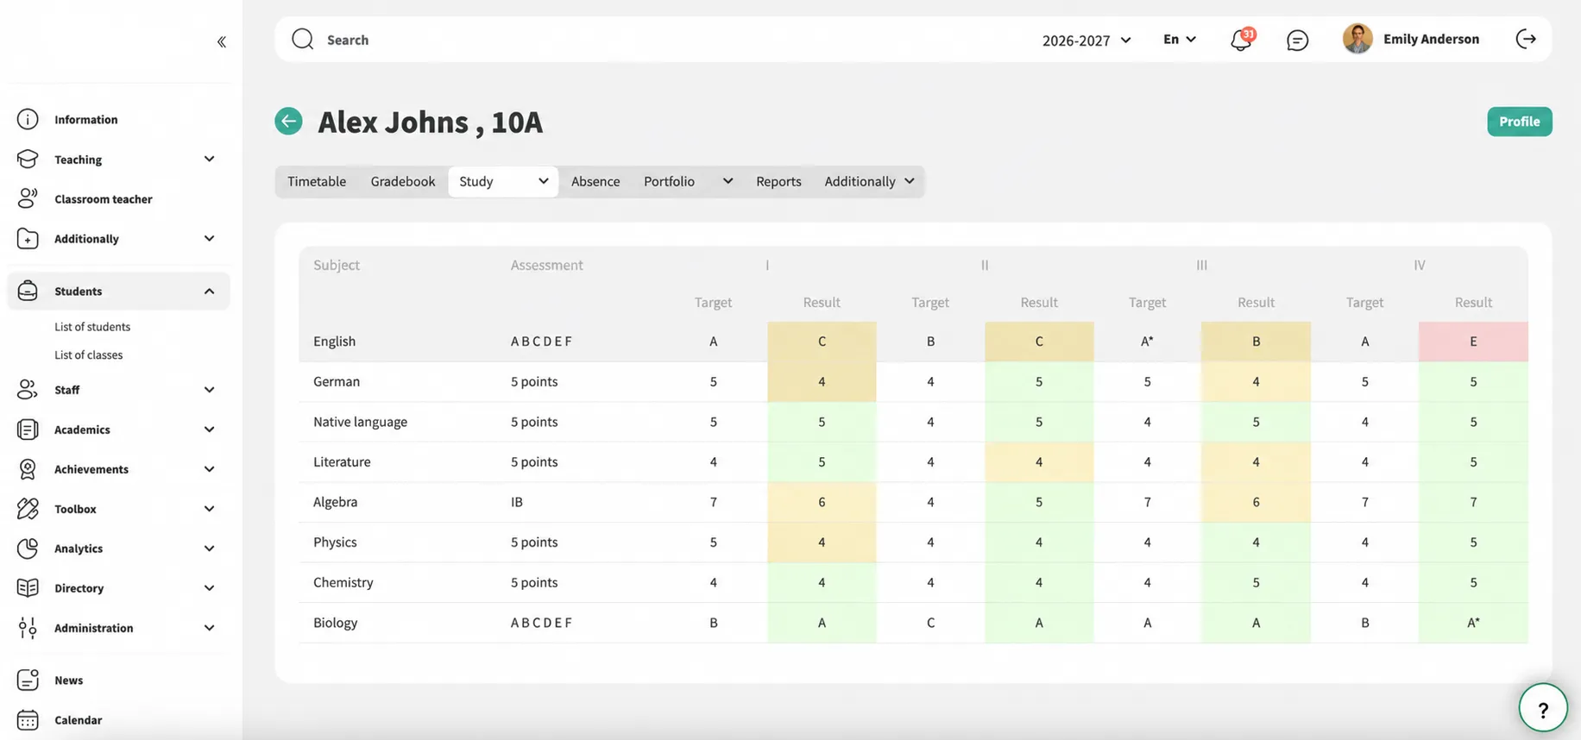Open the Calendar icon in sidebar
1581x740 pixels.
(x=28, y=719)
